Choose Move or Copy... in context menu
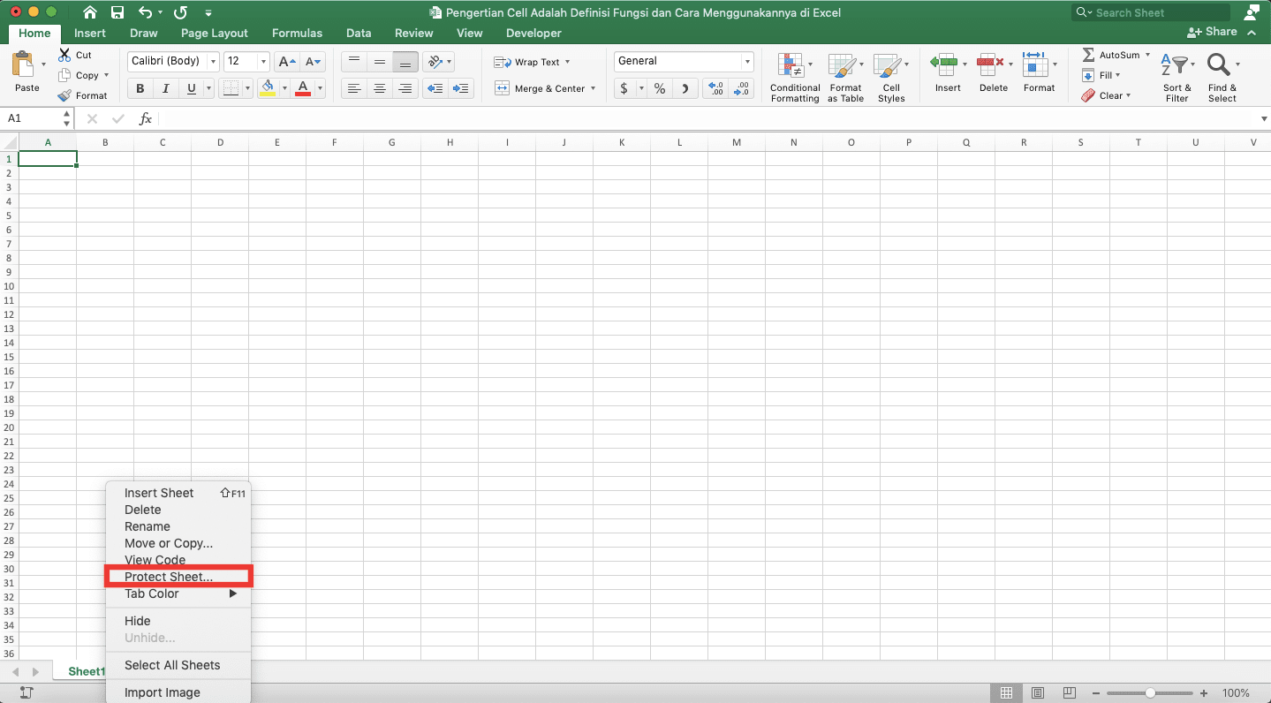Screen dimensions: 1271x703 (169, 543)
